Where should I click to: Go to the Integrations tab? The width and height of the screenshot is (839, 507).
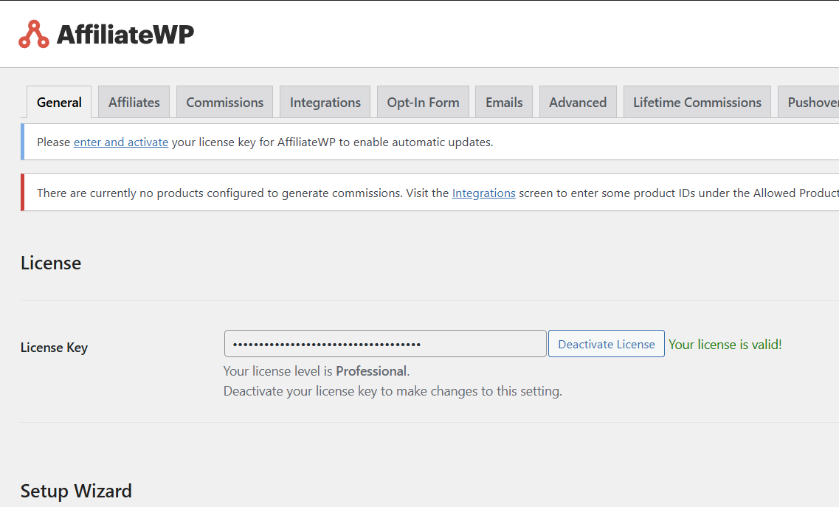[325, 102]
